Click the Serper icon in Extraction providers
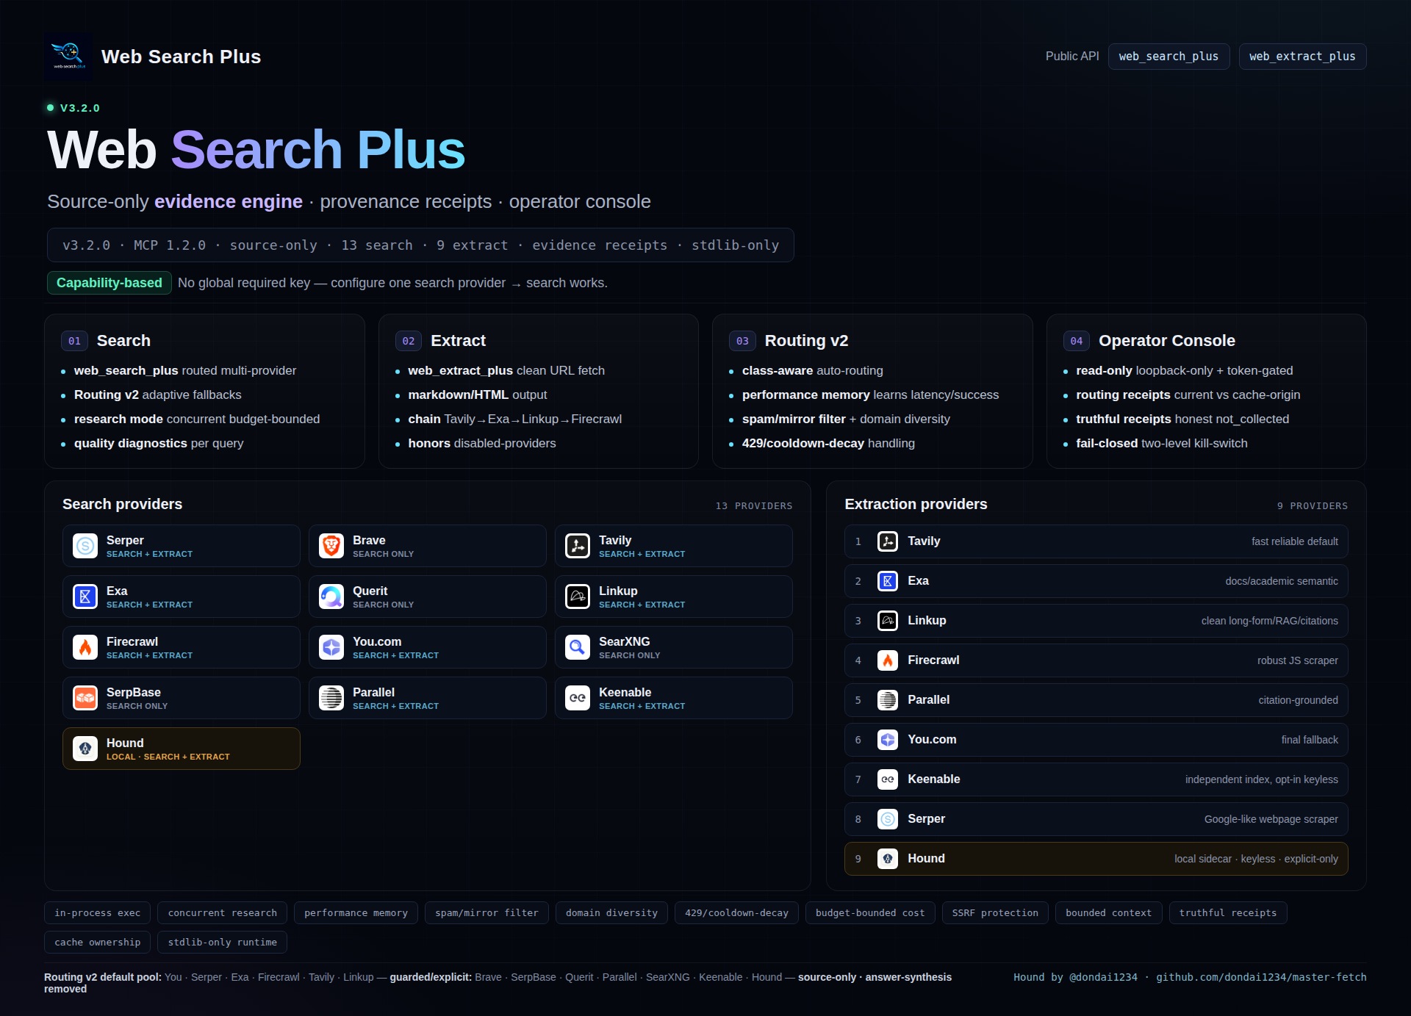 [888, 819]
